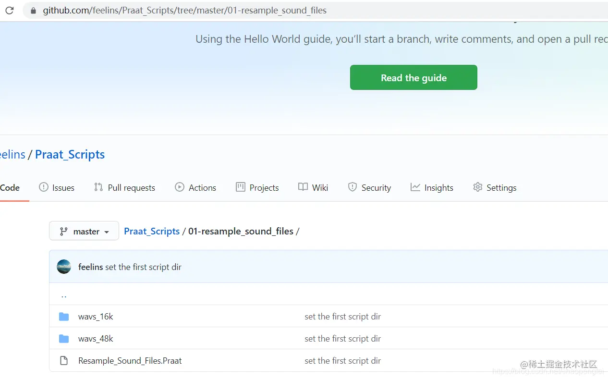Click the Projects board icon
The width and height of the screenshot is (608, 380).
click(241, 187)
